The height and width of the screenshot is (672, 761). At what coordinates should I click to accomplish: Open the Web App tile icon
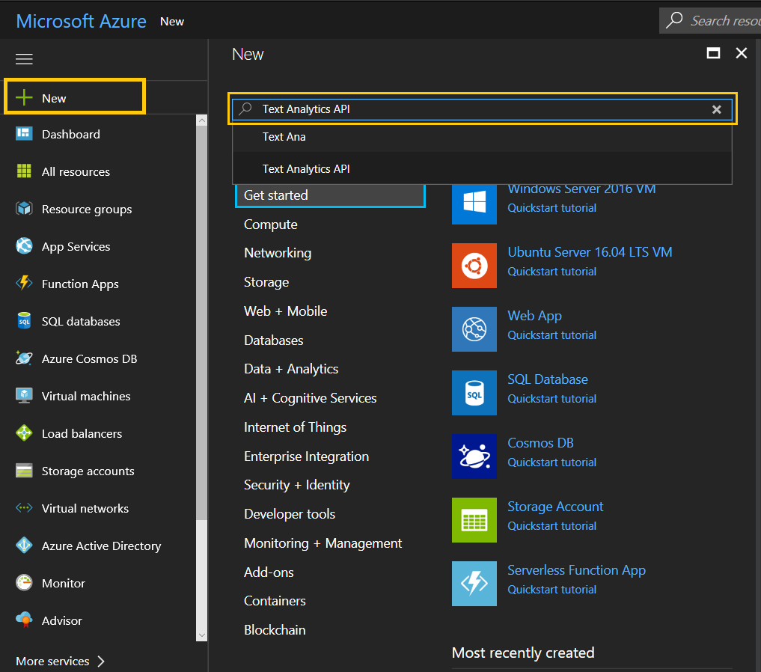[474, 329]
